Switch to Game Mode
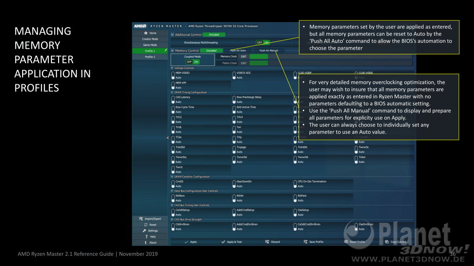The height and width of the screenshot is (266, 474). pyautogui.click(x=150, y=45)
